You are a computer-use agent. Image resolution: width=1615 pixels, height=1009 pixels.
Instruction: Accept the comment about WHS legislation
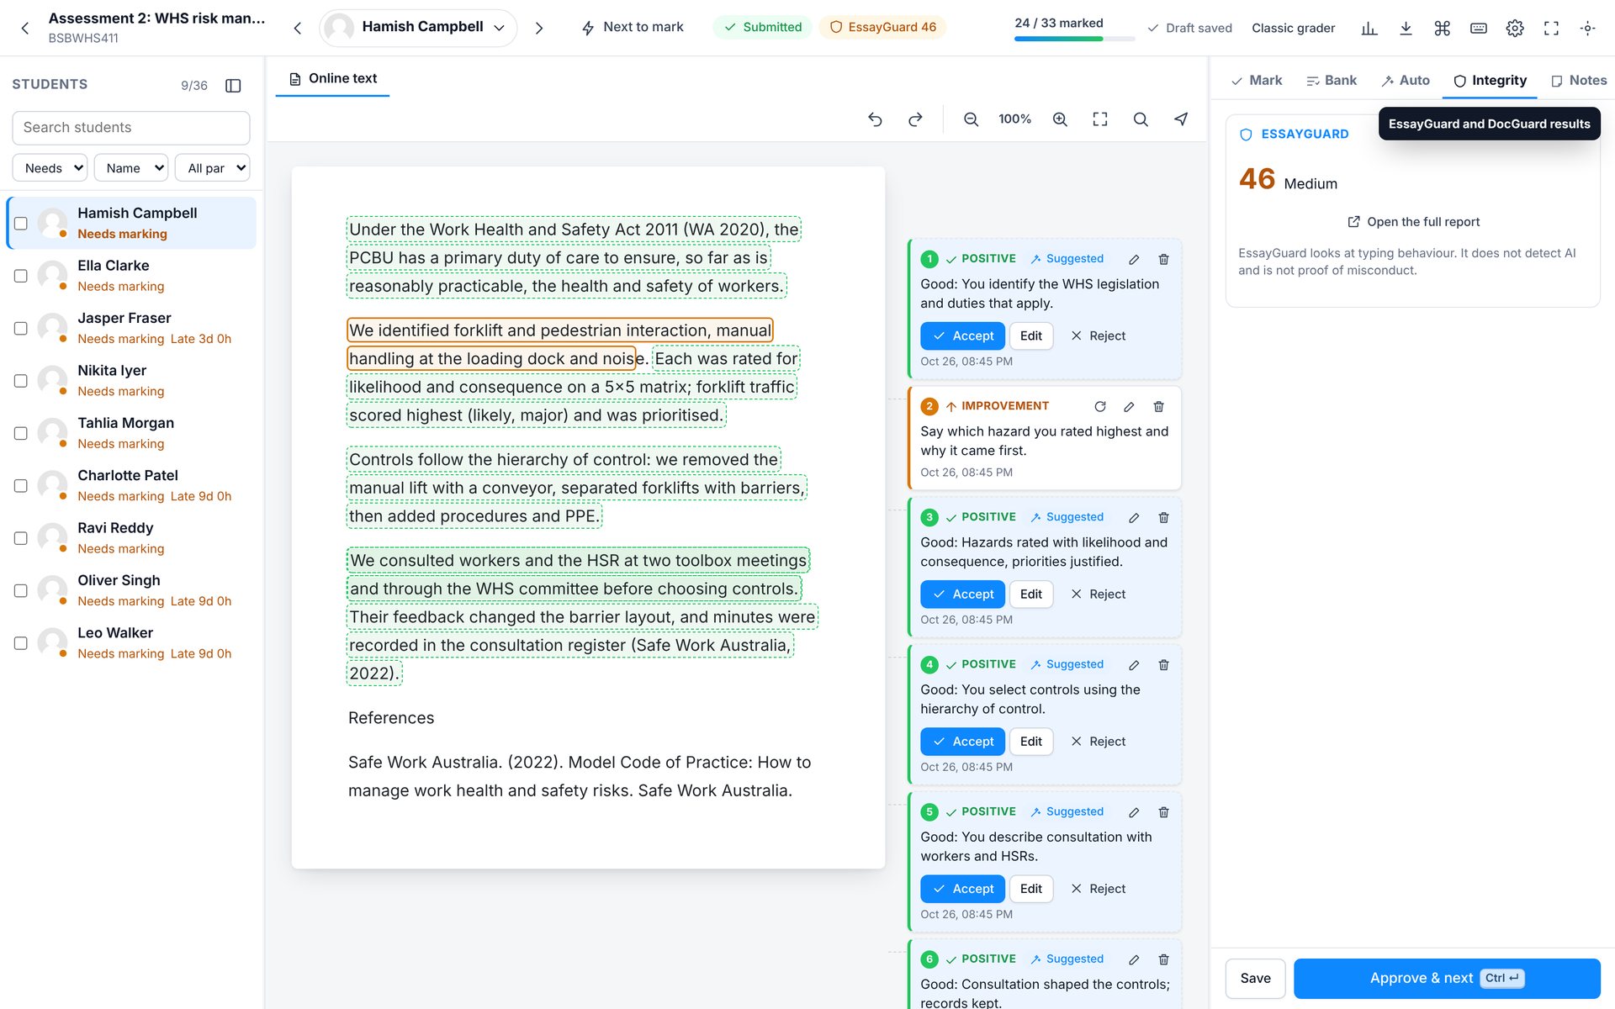coord(962,335)
